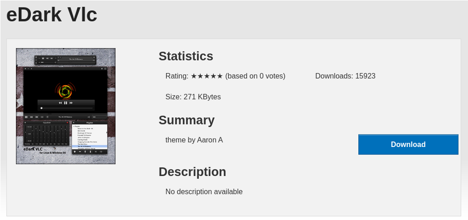Expand the Playlist tree node in preview
468x220 pixels.
pos(74,126)
